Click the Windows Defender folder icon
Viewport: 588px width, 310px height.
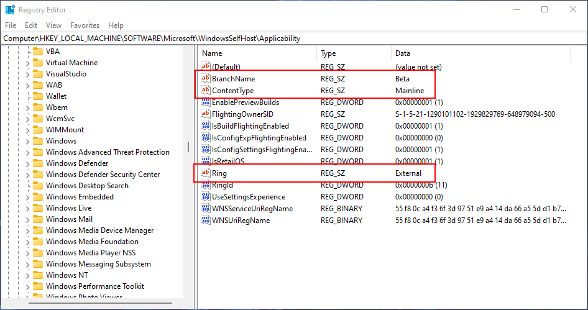click(x=37, y=163)
